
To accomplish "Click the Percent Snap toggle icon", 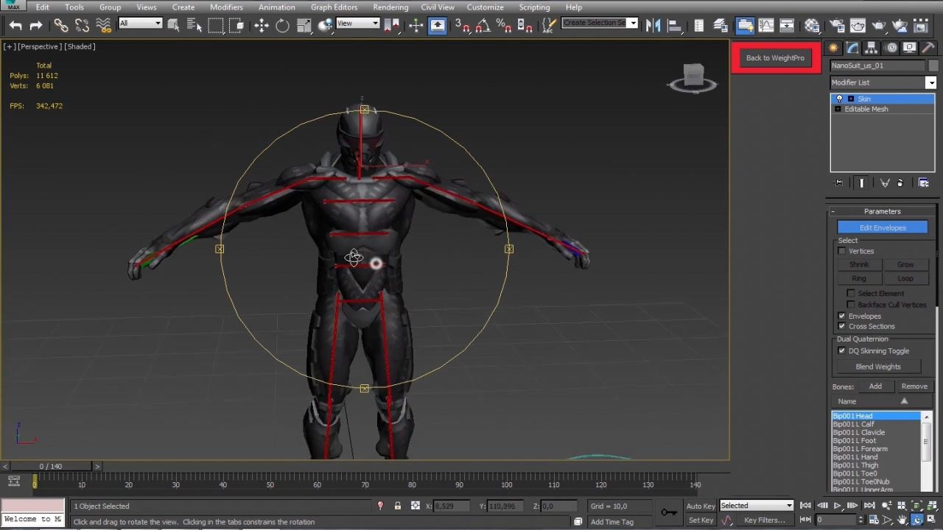I will [x=504, y=26].
